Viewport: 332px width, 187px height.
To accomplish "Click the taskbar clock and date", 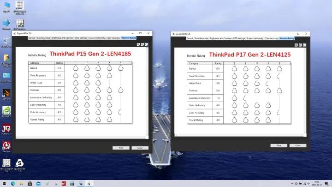I will point(317,184).
